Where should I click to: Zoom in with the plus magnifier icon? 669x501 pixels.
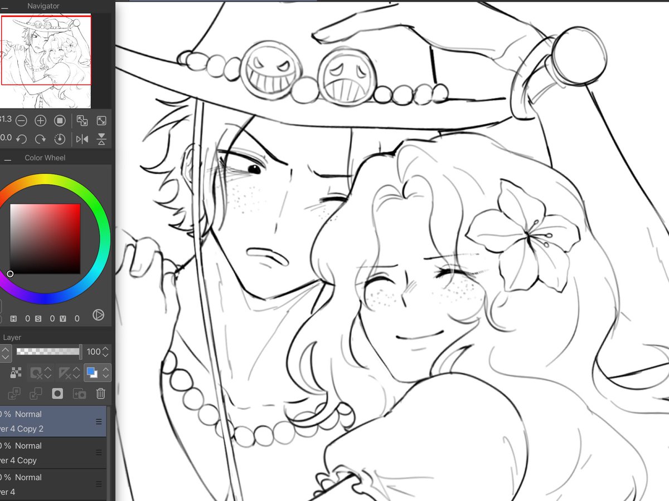[41, 120]
